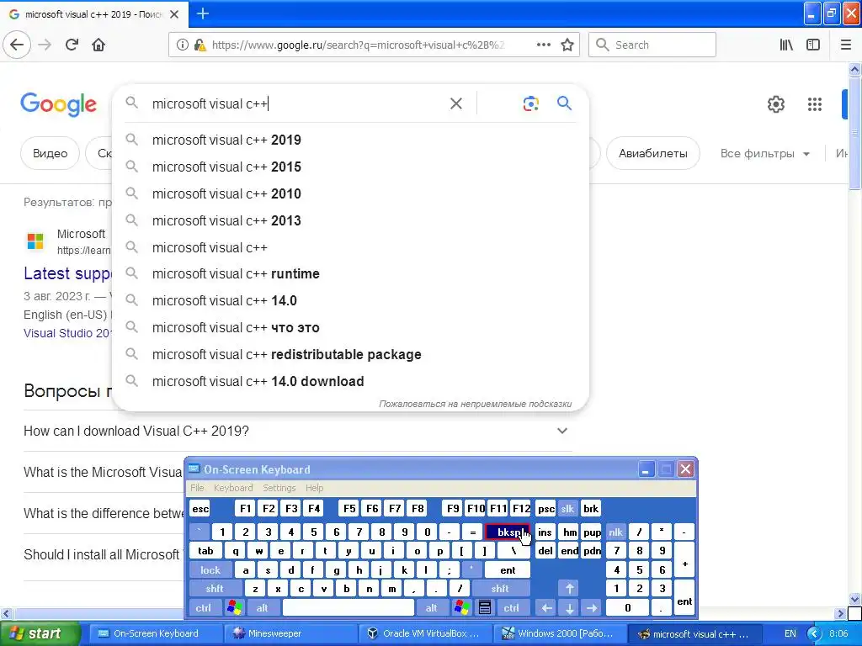The width and height of the screenshot is (862, 646).
Task: Select the Видео filter tab
Action: point(50,154)
